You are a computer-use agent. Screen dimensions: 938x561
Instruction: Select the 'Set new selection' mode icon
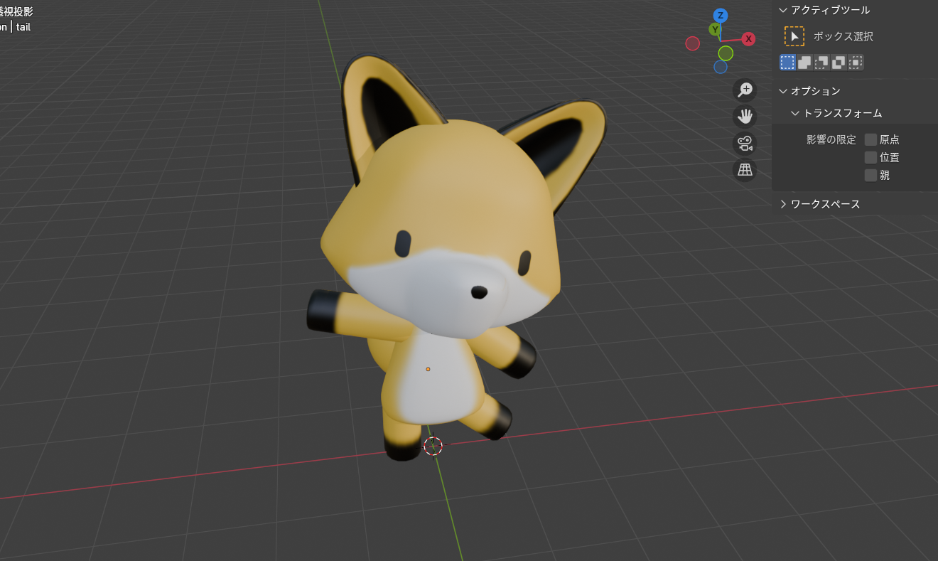787,63
